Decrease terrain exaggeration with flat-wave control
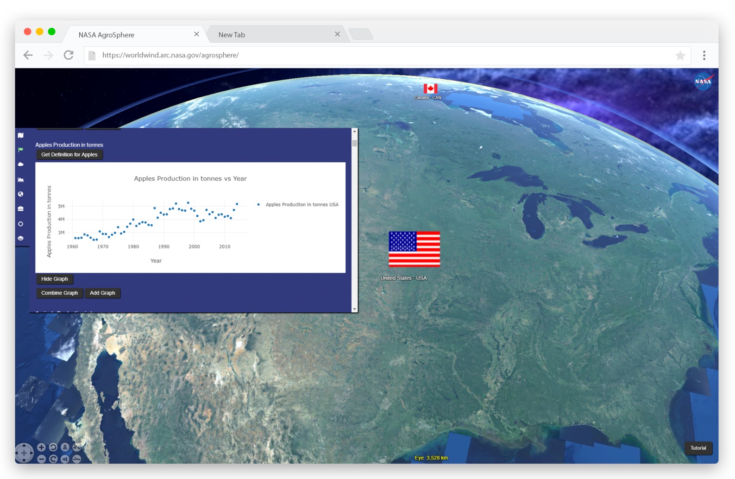735x479 pixels. pos(77,459)
